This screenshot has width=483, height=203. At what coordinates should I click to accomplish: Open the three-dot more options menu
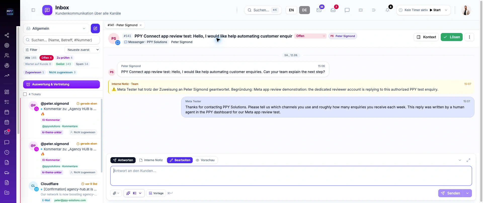469,37
